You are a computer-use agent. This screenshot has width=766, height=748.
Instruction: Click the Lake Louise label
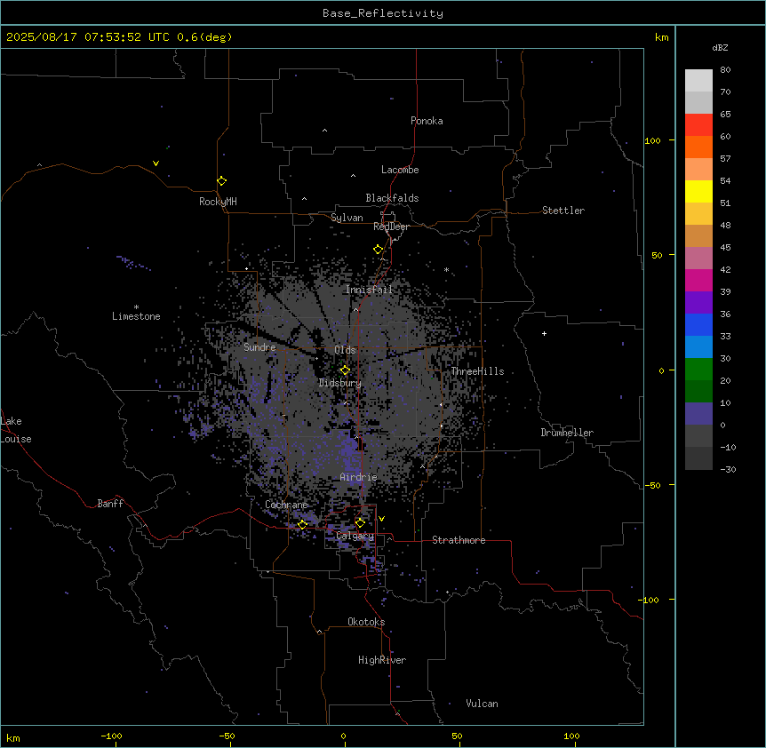(16, 430)
